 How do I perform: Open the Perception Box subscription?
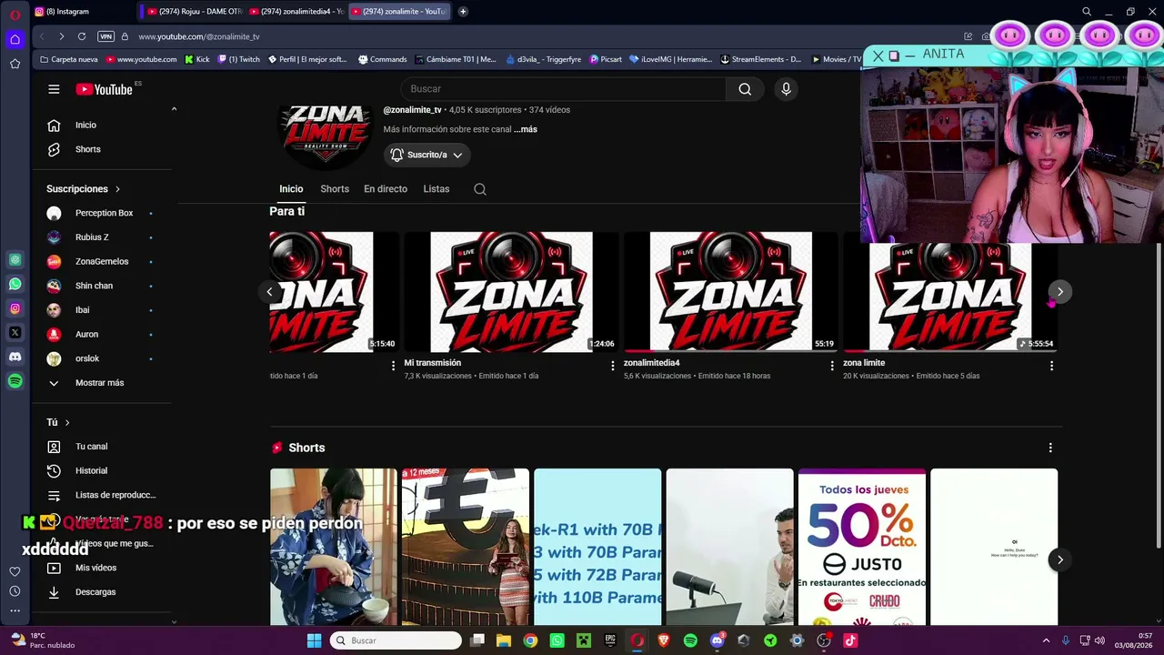pos(104,213)
